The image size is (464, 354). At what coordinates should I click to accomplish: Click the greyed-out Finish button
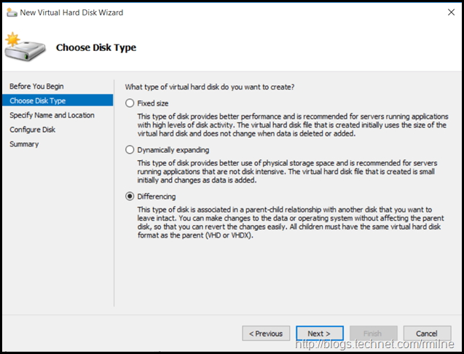click(374, 334)
